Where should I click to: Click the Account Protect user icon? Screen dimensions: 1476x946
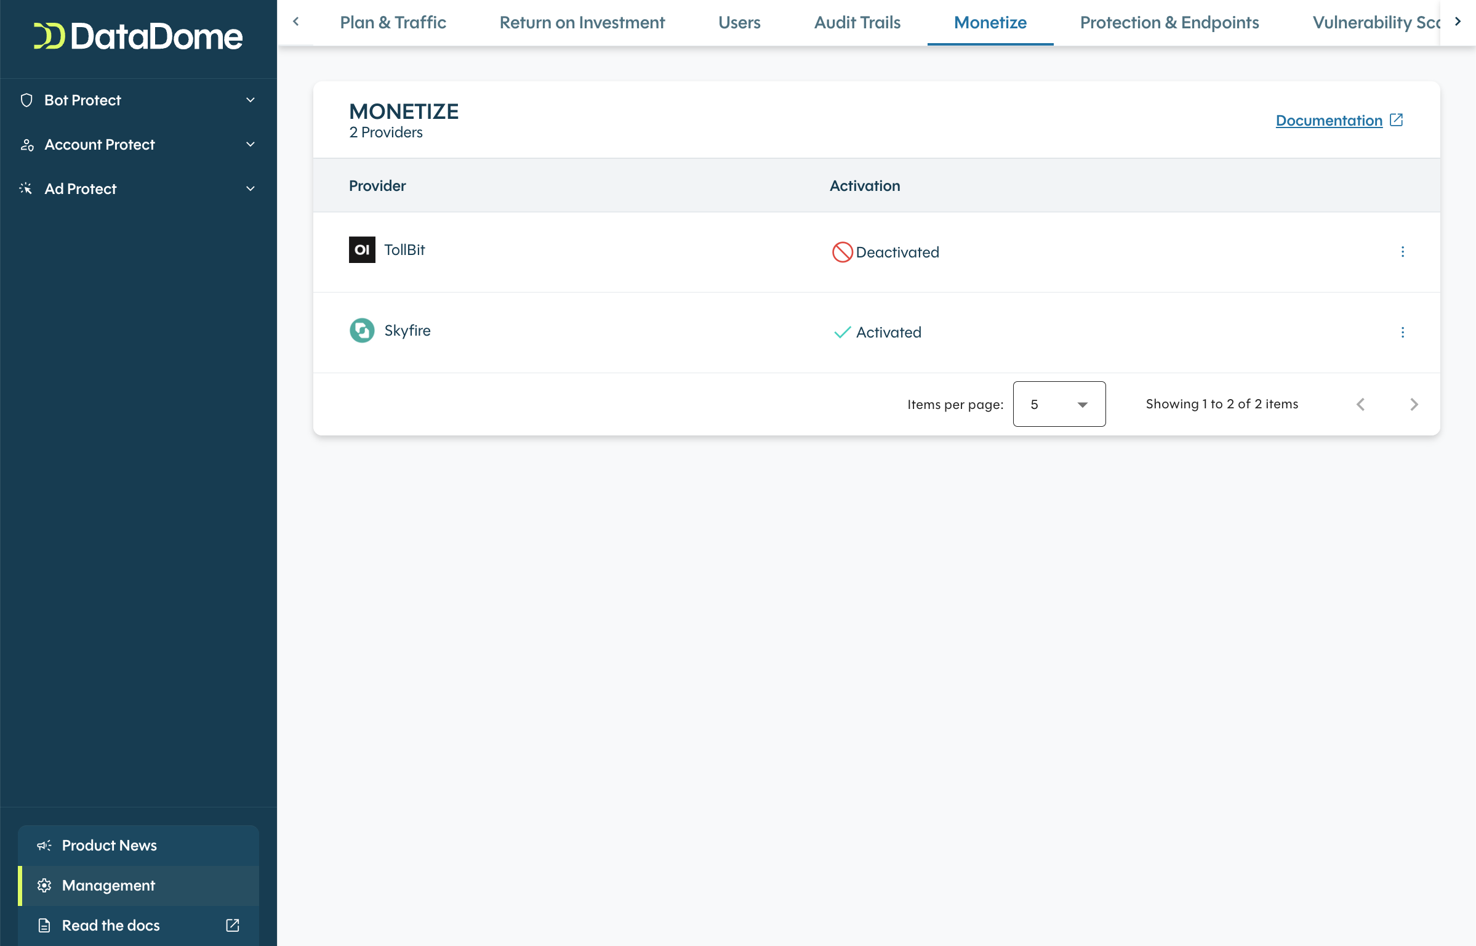tap(26, 144)
